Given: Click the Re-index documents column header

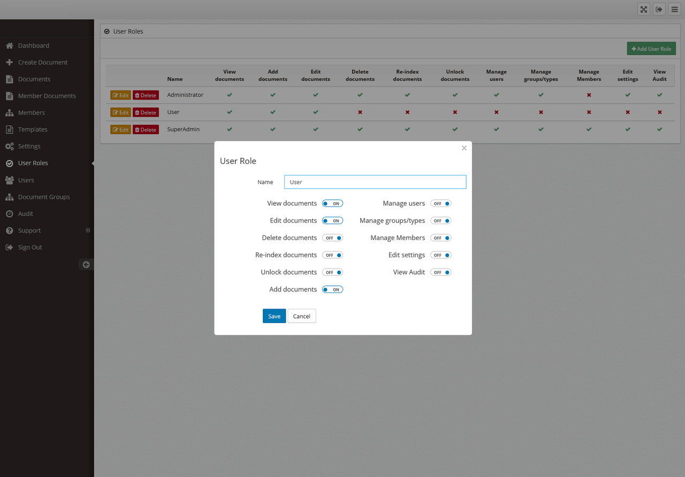Looking at the screenshot, I should click(407, 75).
